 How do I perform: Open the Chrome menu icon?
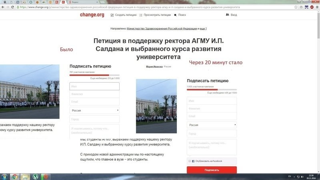point(316,7)
